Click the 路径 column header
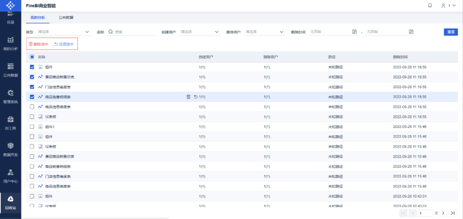 [x=332, y=57]
